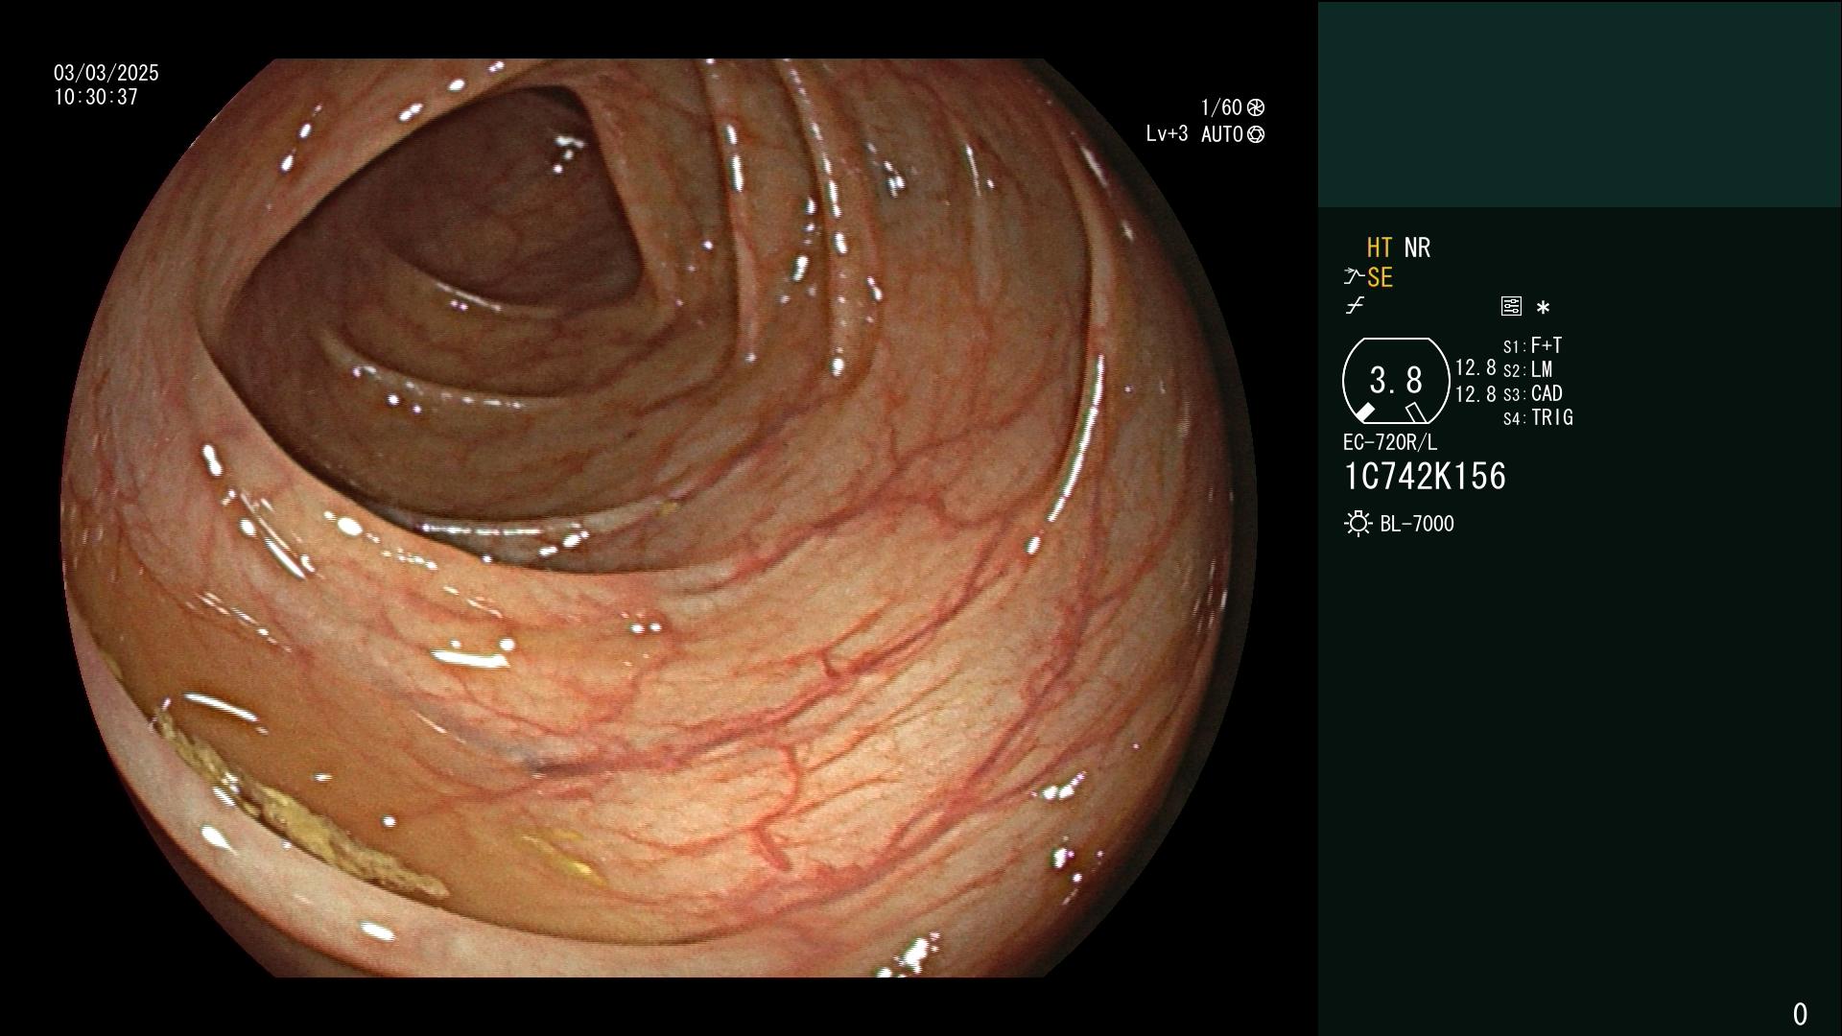Click the shutter speed icon after 1/60

pos(1256,107)
